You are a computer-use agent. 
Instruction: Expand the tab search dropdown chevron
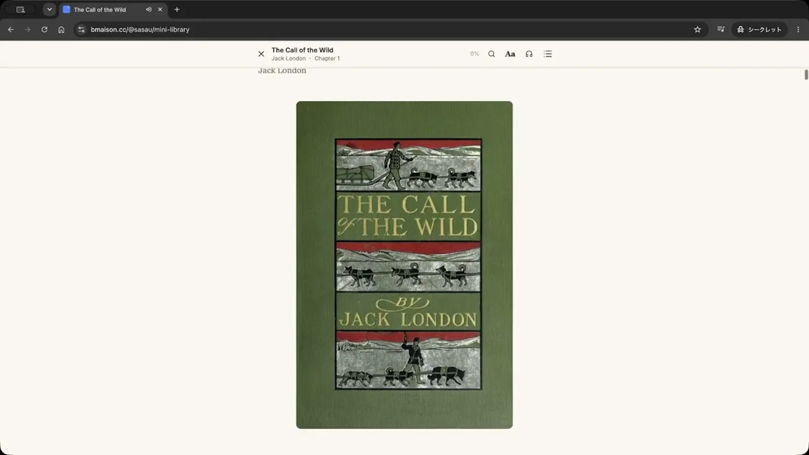50,10
